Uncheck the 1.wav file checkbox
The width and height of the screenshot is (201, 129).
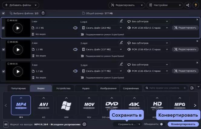point(3,28)
